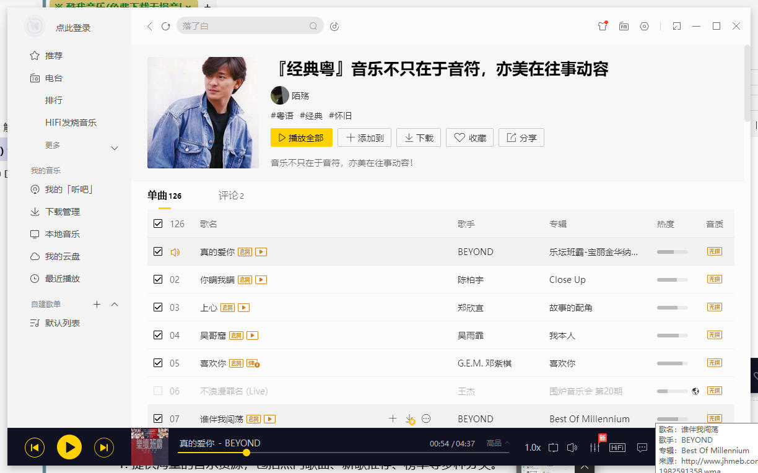Click the 落了白 search field
This screenshot has width=758, height=473.
pyautogui.click(x=248, y=26)
